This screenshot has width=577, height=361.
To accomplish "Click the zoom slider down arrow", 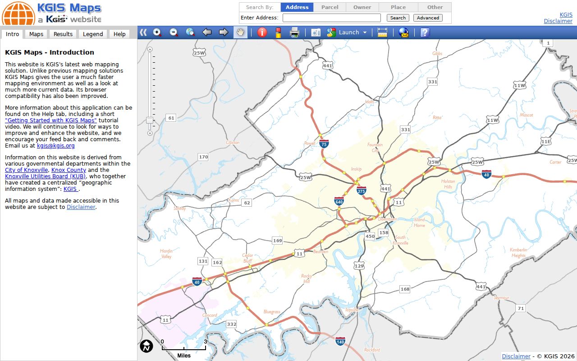I will click(150, 134).
